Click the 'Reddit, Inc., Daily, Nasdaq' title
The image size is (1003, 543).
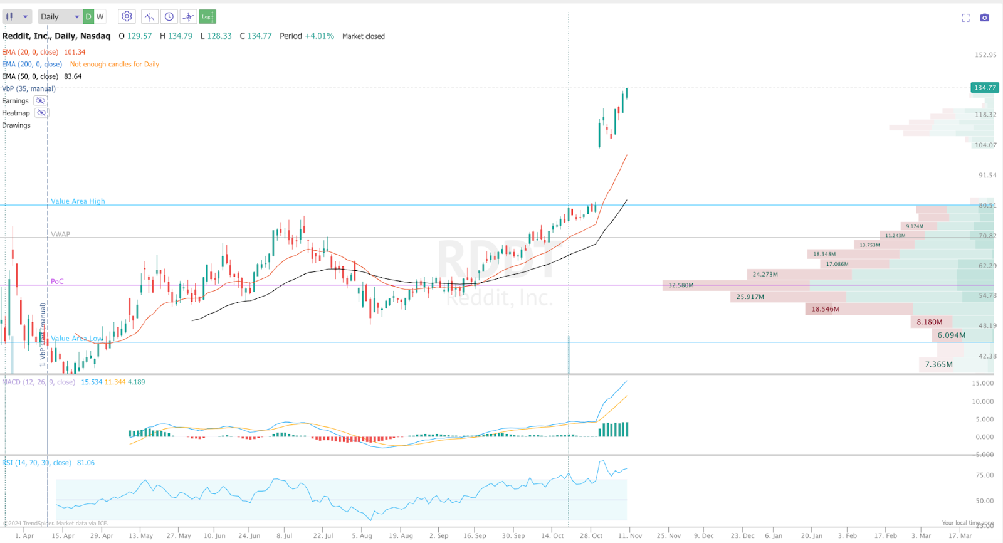point(56,36)
